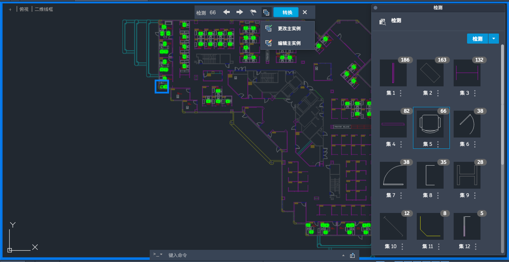Screen dimensions: 509x262
Task: Open the three-dot menu for 集 9
Action: click(475, 195)
